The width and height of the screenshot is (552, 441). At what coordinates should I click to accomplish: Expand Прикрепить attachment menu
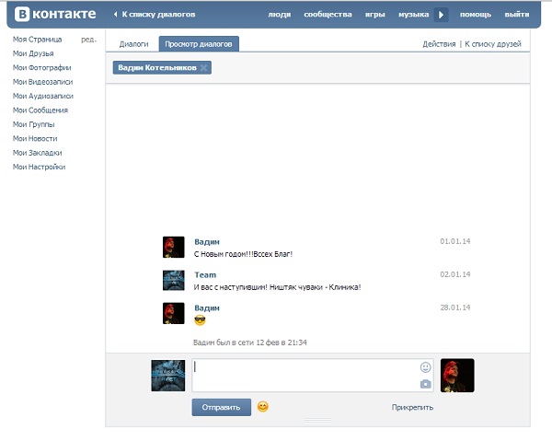click(411, 407)
